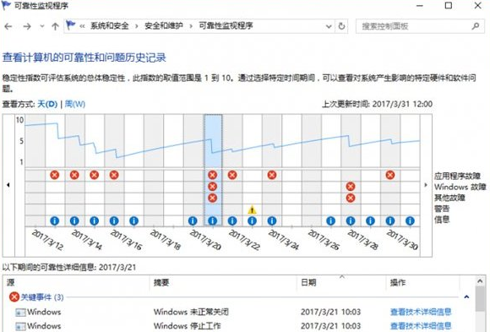Click the details list scrollbar thumb
Viewport: 490px width, 332px height.
[x=481, y=298]
